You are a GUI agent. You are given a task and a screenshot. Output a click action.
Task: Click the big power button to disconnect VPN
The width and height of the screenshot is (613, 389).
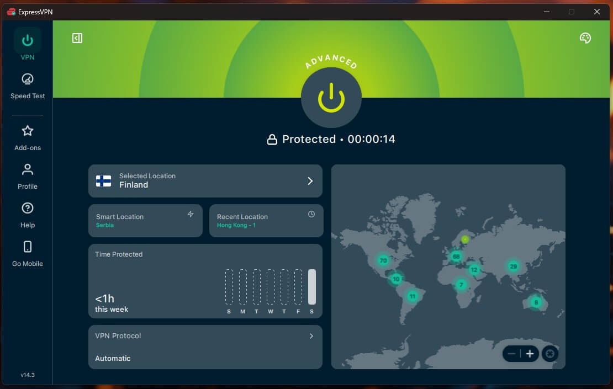[331, 98]
